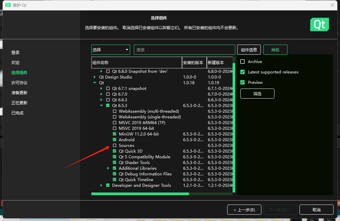This screenshot has height=221, width=340.
Task: Sort by 组件名称 column header
Action: [x=137, y=63]
